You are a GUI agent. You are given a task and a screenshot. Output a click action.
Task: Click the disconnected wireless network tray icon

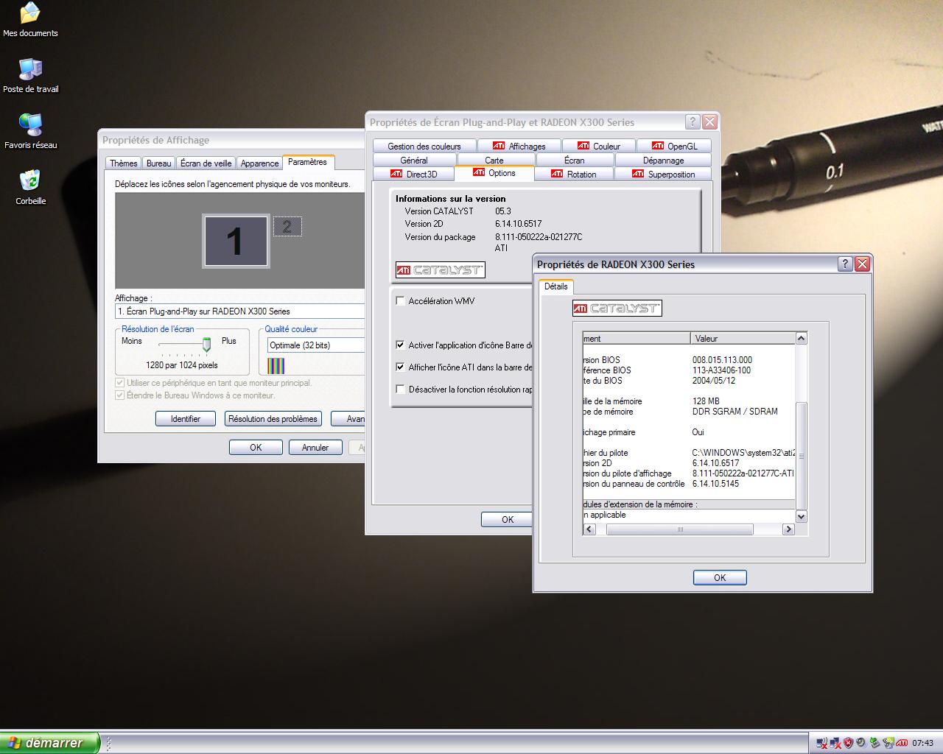tap(822, 743)
